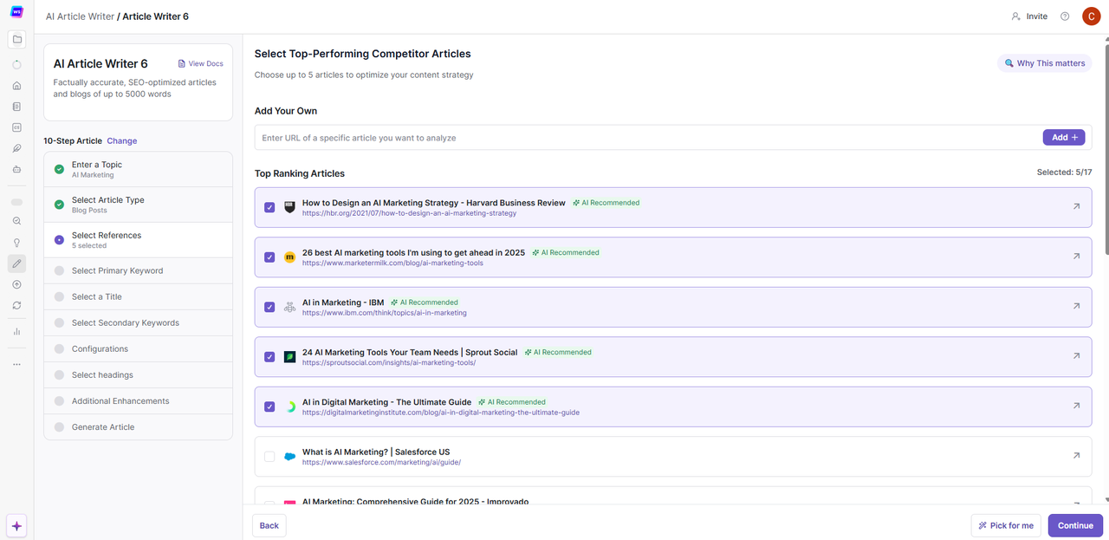Click the Pick for me button
This screenshot has height=540, width=1109.
click(1006, 525)
